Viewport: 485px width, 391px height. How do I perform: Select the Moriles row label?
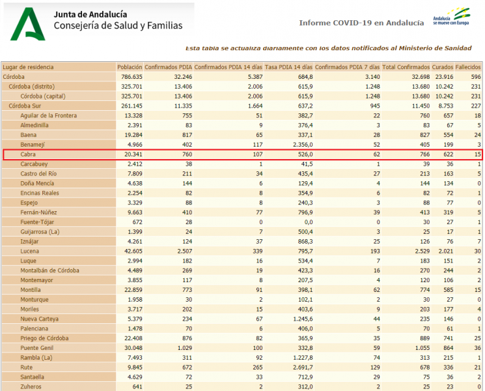tap(30, 310)
